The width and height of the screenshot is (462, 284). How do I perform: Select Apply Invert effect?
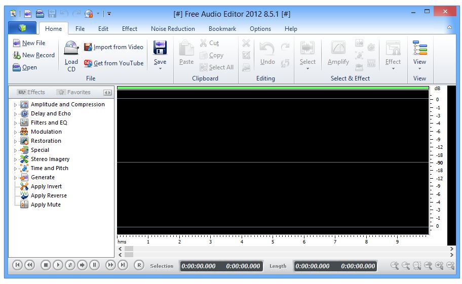coord(41,186)
